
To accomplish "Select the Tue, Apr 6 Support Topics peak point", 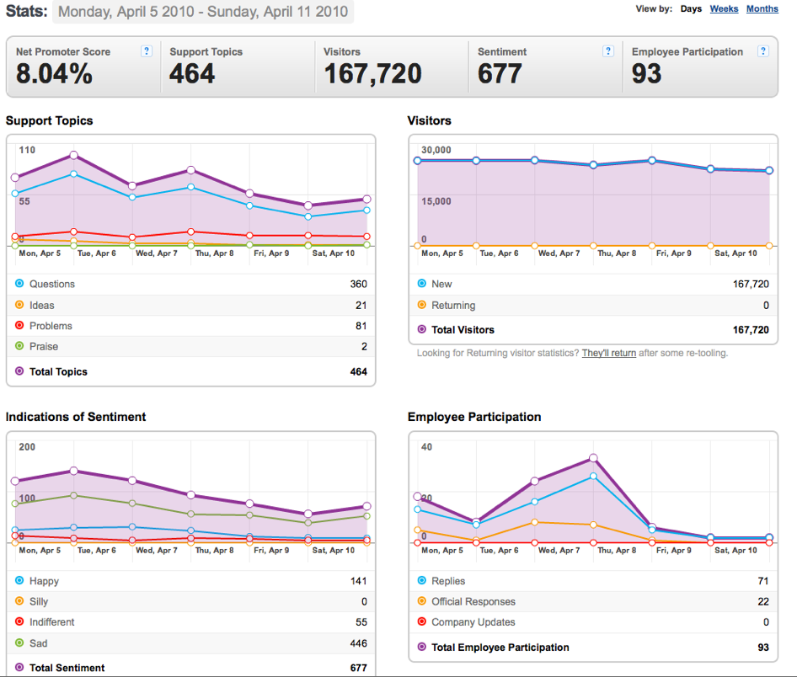I will point(73,155).
